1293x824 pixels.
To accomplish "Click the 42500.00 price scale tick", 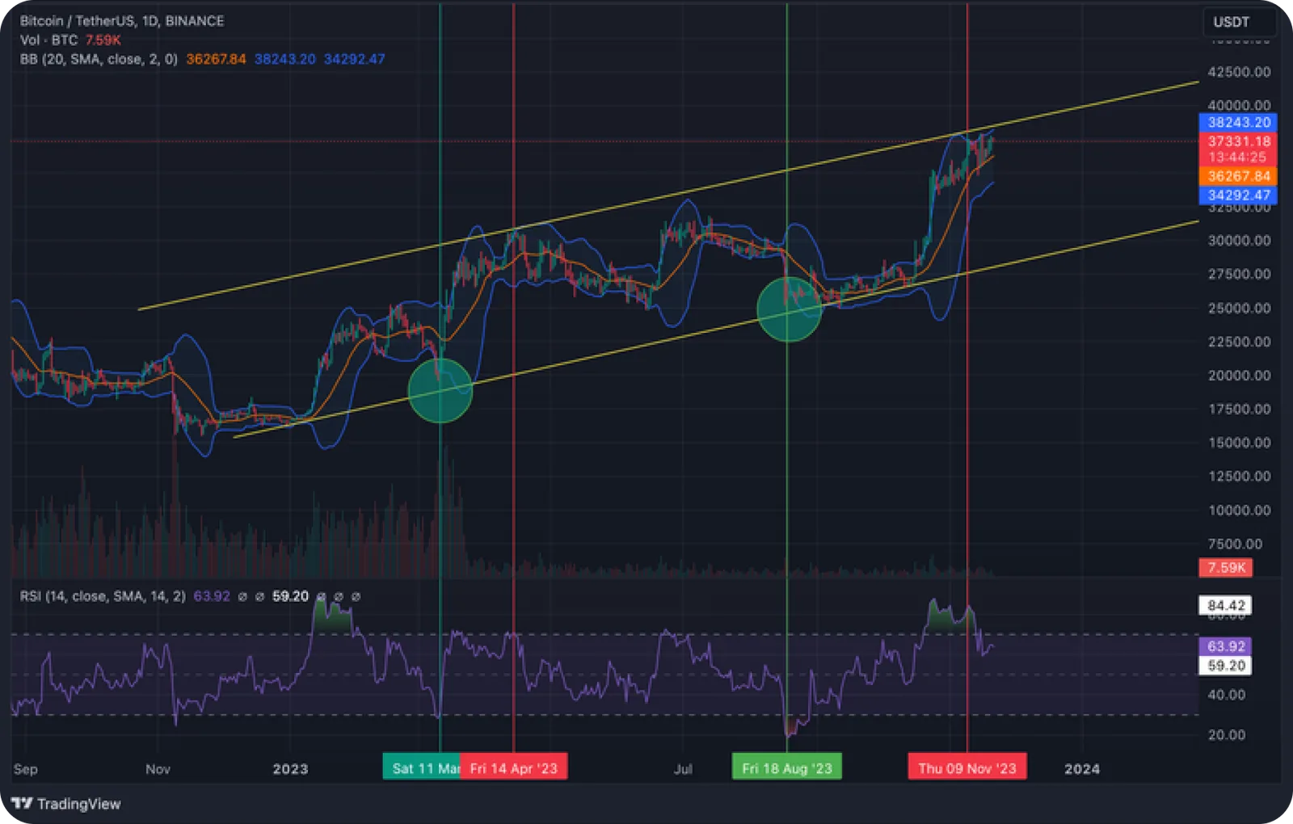I will [1239, 72].
